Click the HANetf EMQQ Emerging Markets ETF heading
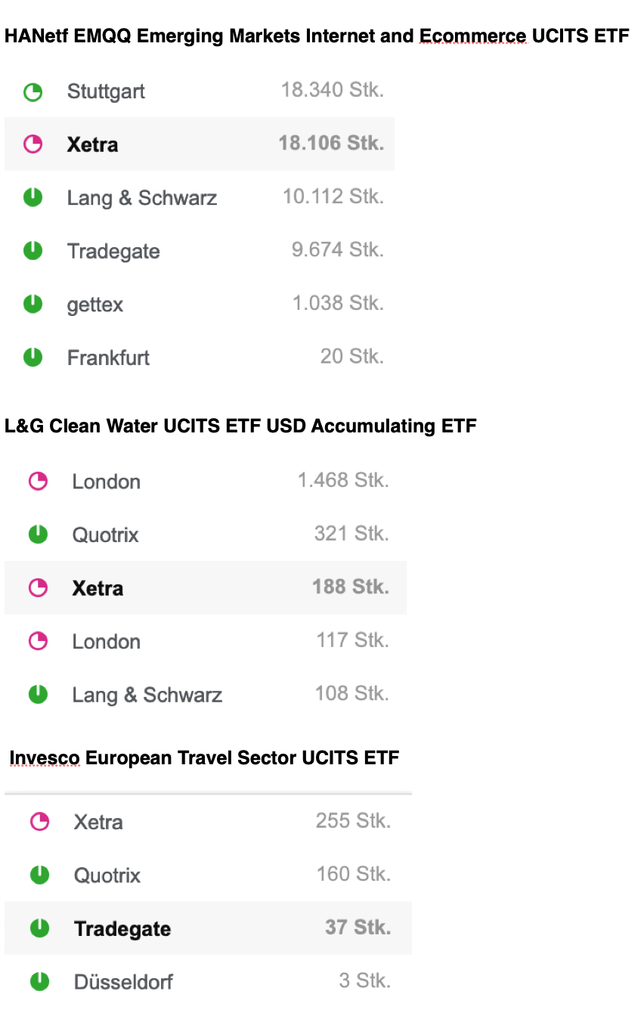Image resolution: width=644 pixels, height=1013 pixels. (317, 36)
